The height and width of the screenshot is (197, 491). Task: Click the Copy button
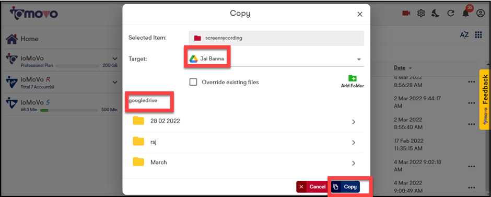click(x=346, y=187)
